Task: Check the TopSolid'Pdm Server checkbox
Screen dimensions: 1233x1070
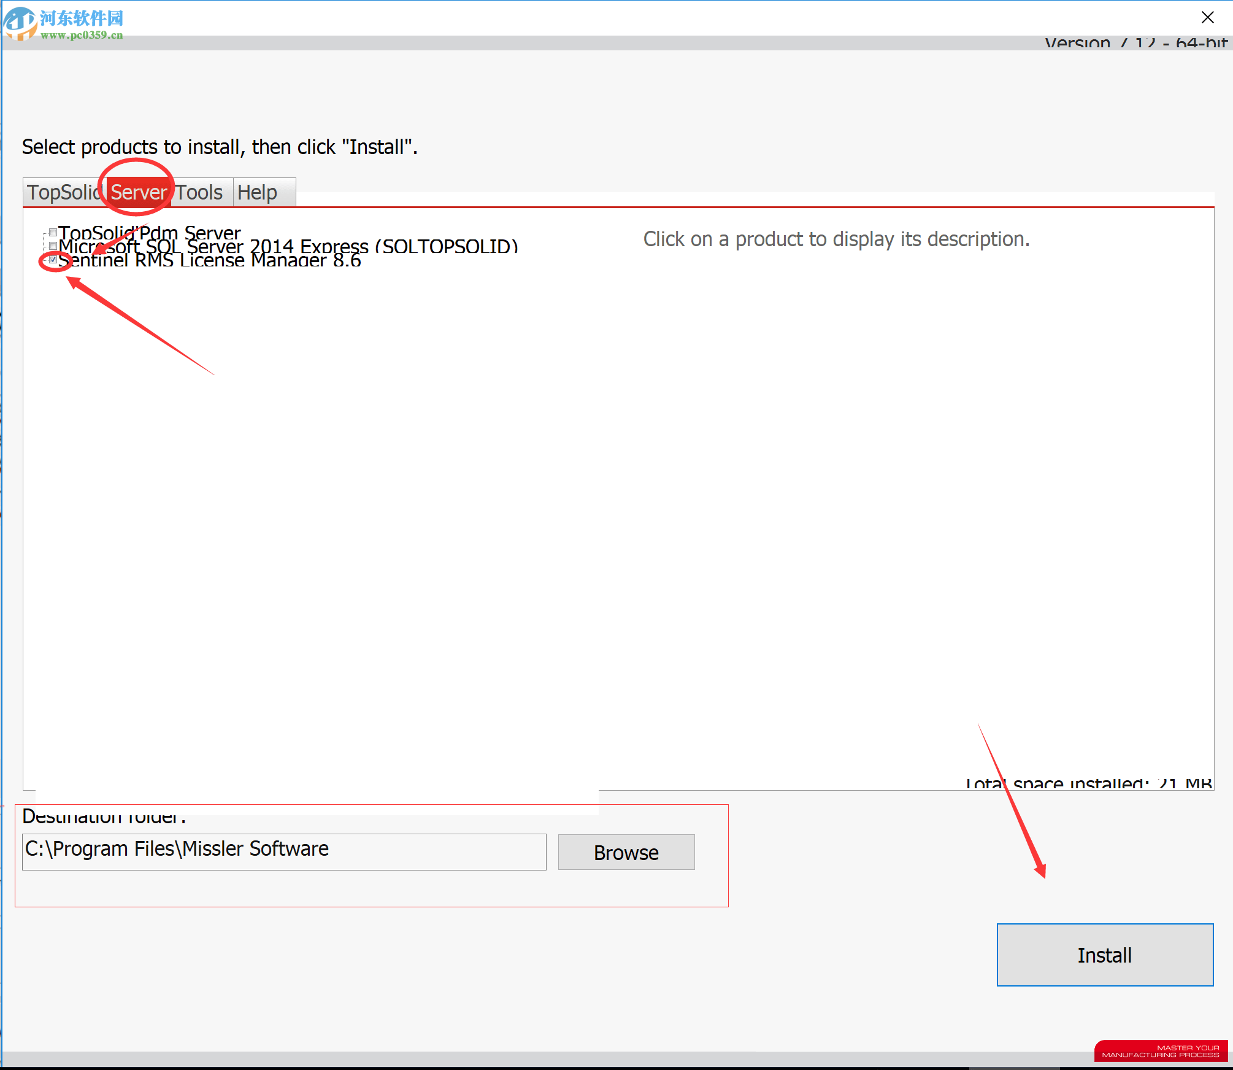Action: [x=53, y=233]
